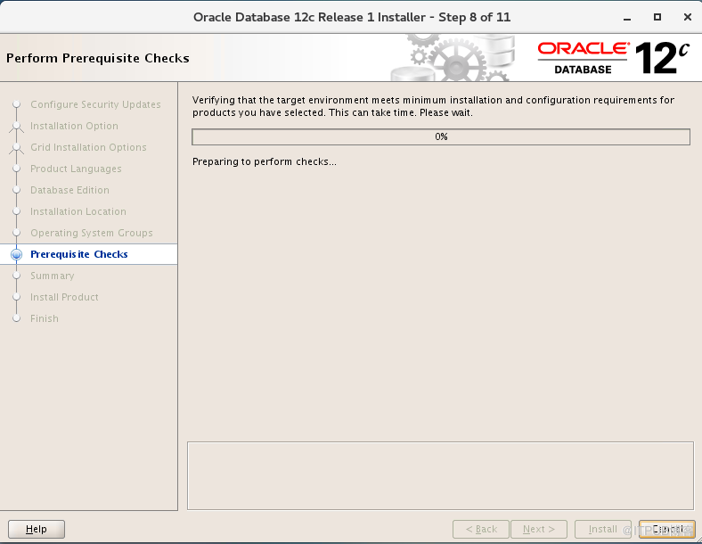The width and height of the screenshot is (702, 544).
Task: Select the highlighted Prerequisite Checks step
Action: (x=78, y=254)
